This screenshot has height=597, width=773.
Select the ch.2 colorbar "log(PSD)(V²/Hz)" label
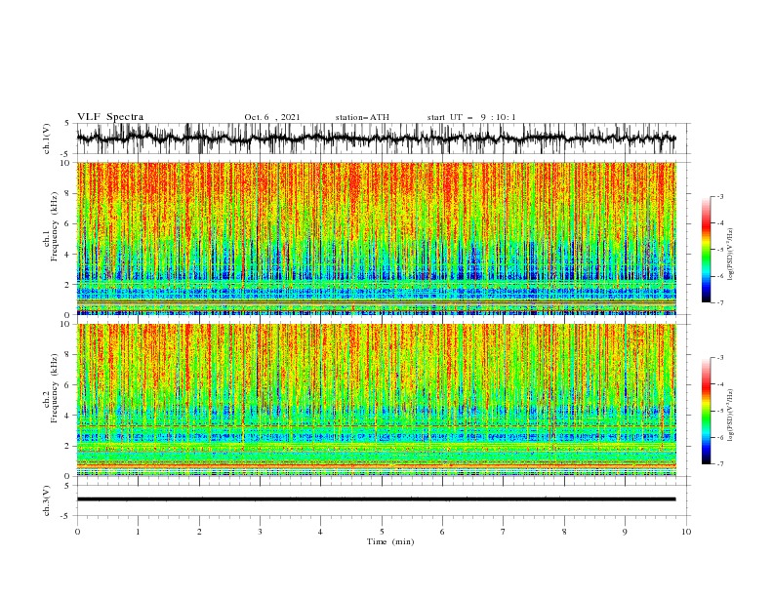(x=730, y=416)
